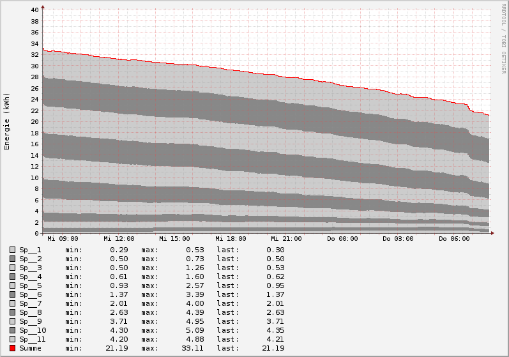509x357 pixels.
Task: Click the red Summe legend swatch
Action: [12, 348]
